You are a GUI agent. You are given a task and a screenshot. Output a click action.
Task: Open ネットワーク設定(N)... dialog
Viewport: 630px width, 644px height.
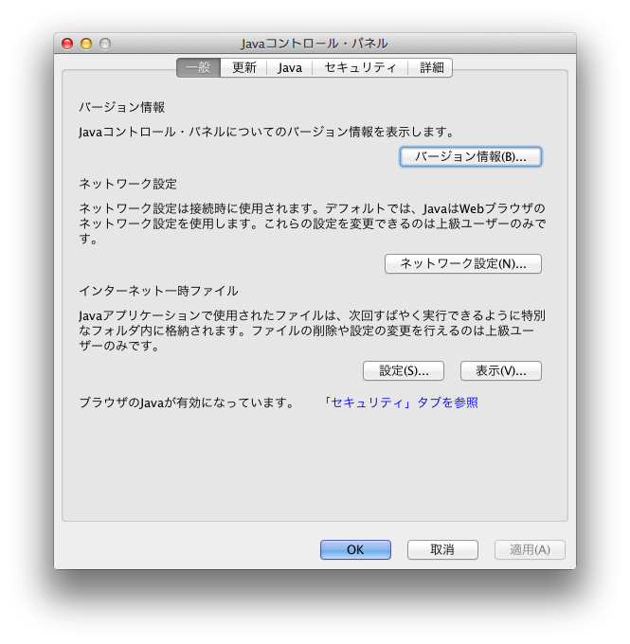tap(463, 263)
